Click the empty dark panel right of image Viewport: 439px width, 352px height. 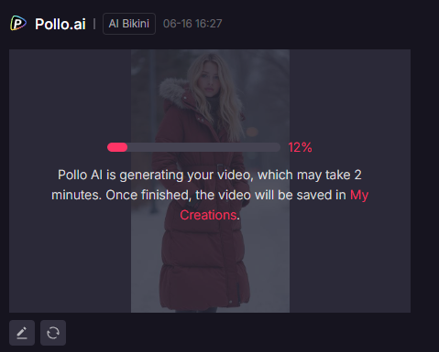(350, 181)
